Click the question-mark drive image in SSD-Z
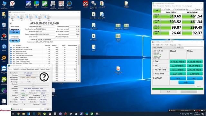Viewport: 206px width, 116px height. [44, 77]
